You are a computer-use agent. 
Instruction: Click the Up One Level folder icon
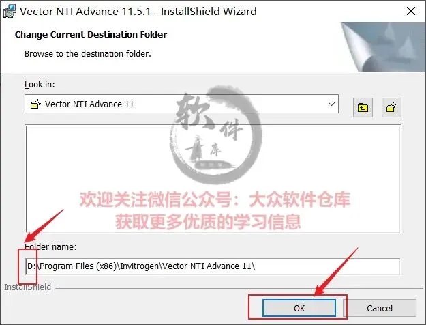click(x=363, y=107)
